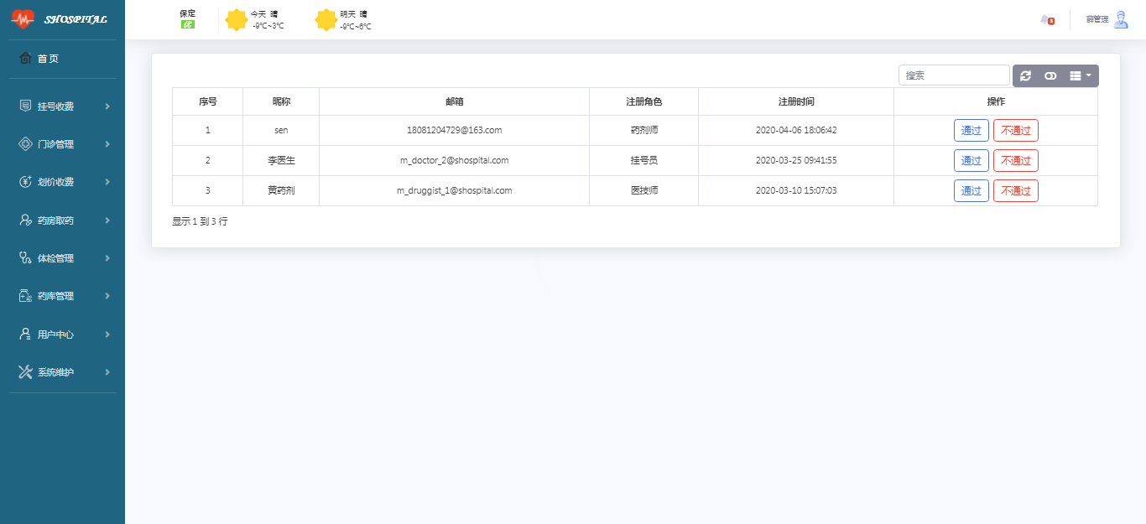Screen dimensions: 1146x524
Task: Click the 搜索 search field
Action: [x=954, y=75]
